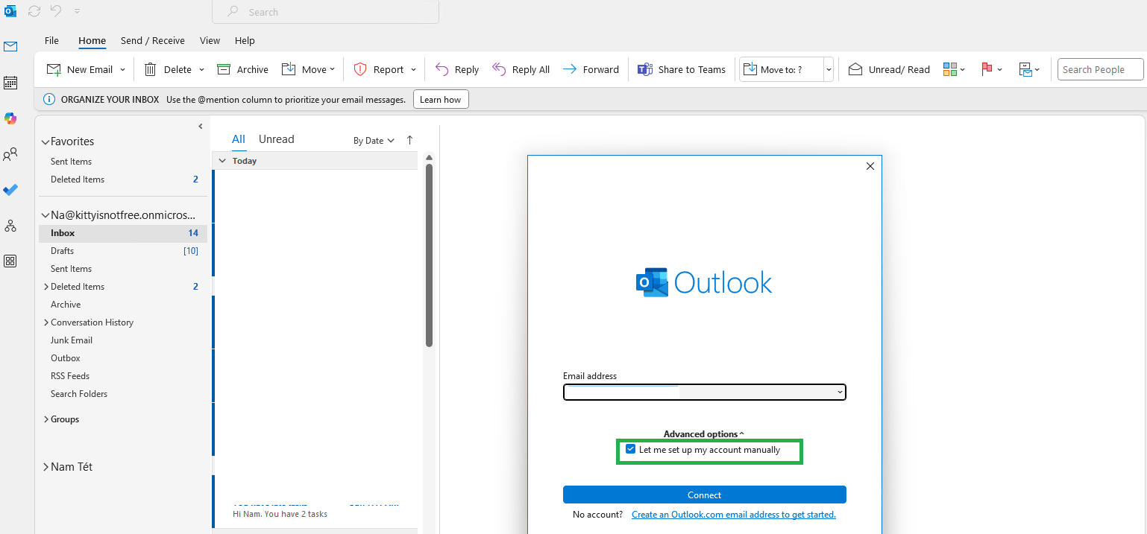Open the Create an Outlook.com email address link
Image resolution: width=1147 pixels, height=534 pixels.
point(734,515)
